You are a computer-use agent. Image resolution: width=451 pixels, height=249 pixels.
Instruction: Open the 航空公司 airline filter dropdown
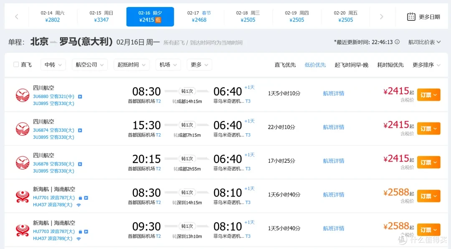[x=90, y=65]
